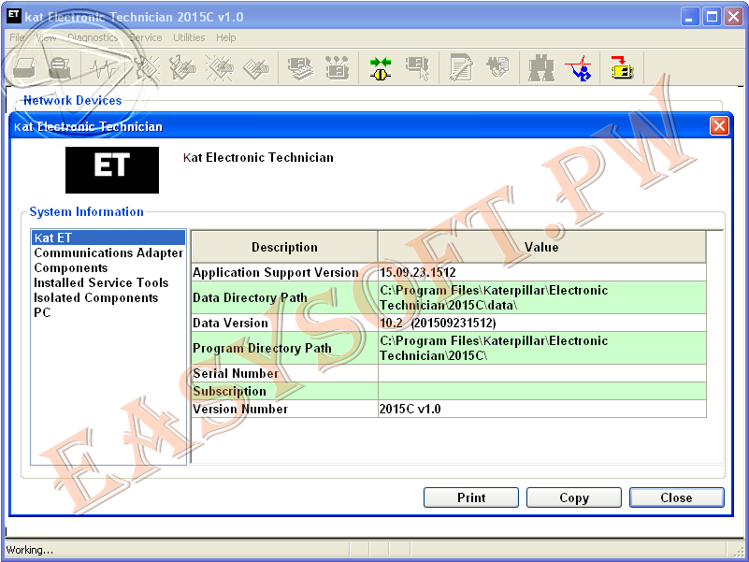Viewport: 749px width, 562px height.
Task: Click the binoculars search icon
Action: coord(541,68)
